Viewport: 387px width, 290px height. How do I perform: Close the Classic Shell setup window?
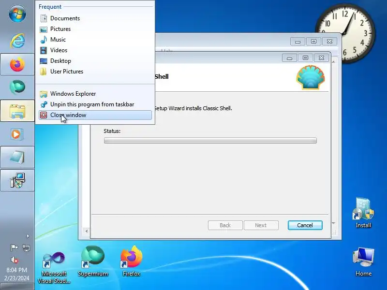[x=321, y=58]
